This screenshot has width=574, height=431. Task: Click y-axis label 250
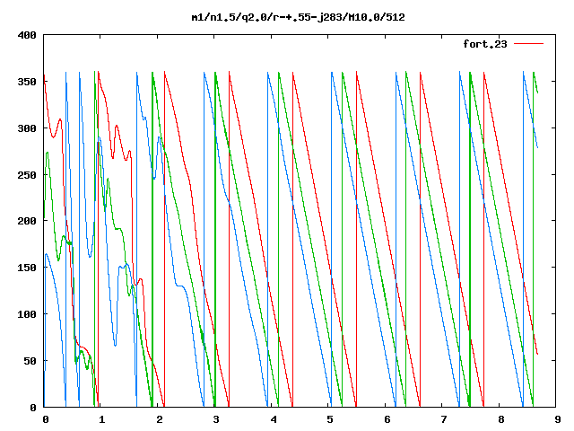27,175
